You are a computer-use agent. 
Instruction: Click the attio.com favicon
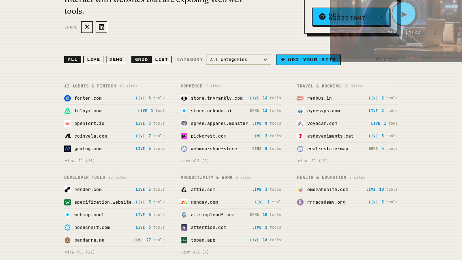tap(184, 190)
